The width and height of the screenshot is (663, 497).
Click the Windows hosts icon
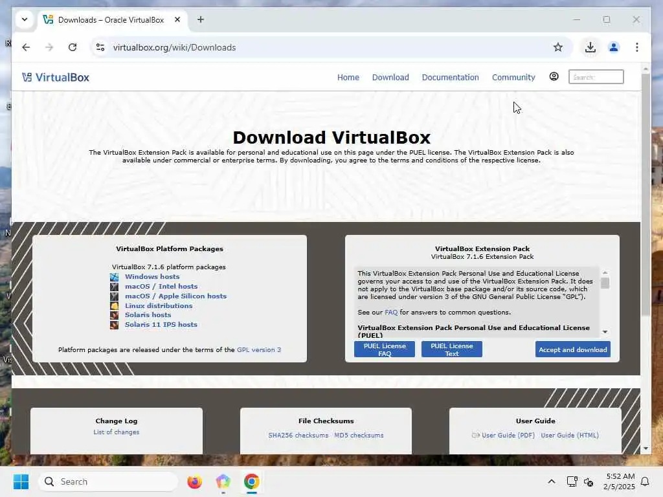click(x=114, y=277)
